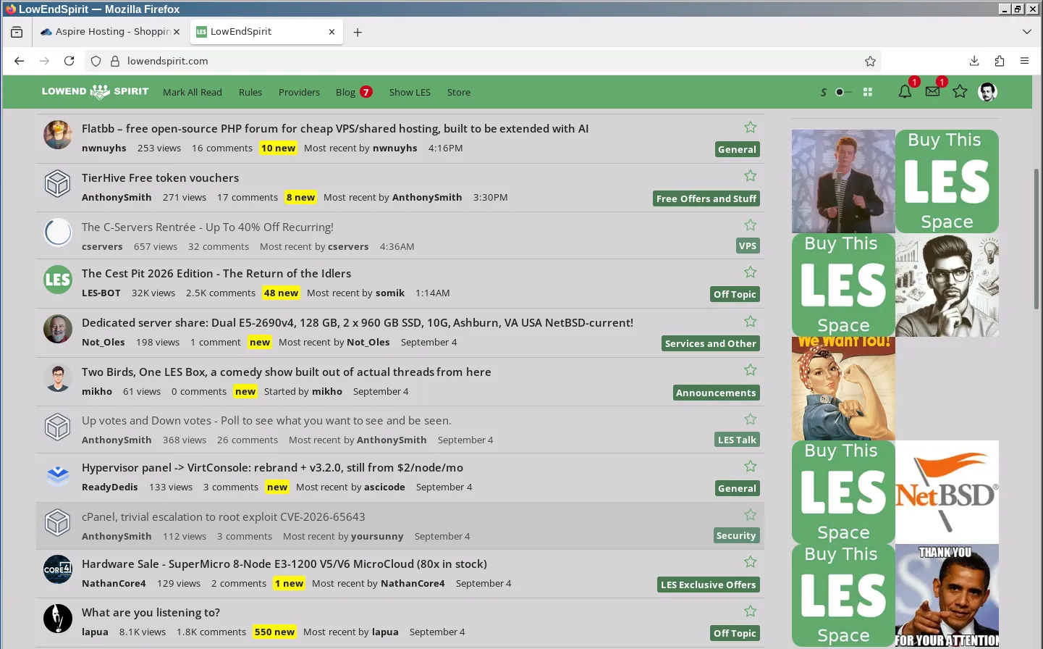
Task: Open a new browser tab
Action: tap(358, 32)
